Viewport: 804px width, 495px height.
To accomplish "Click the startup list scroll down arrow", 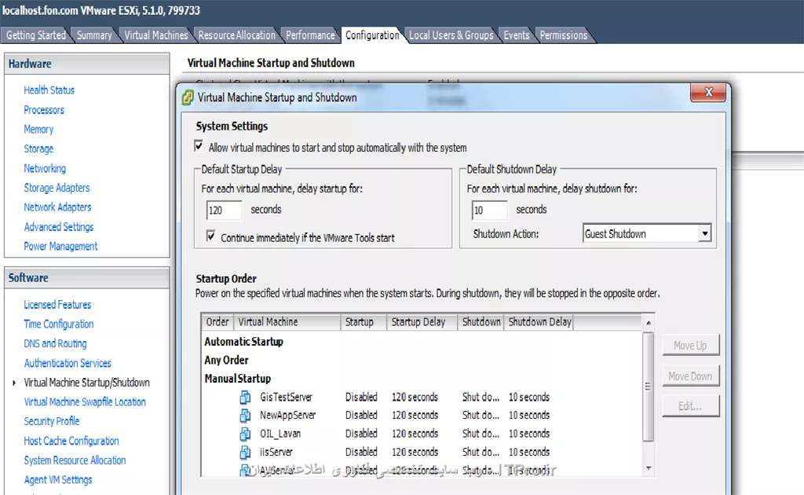I will [x=649, y=467].
